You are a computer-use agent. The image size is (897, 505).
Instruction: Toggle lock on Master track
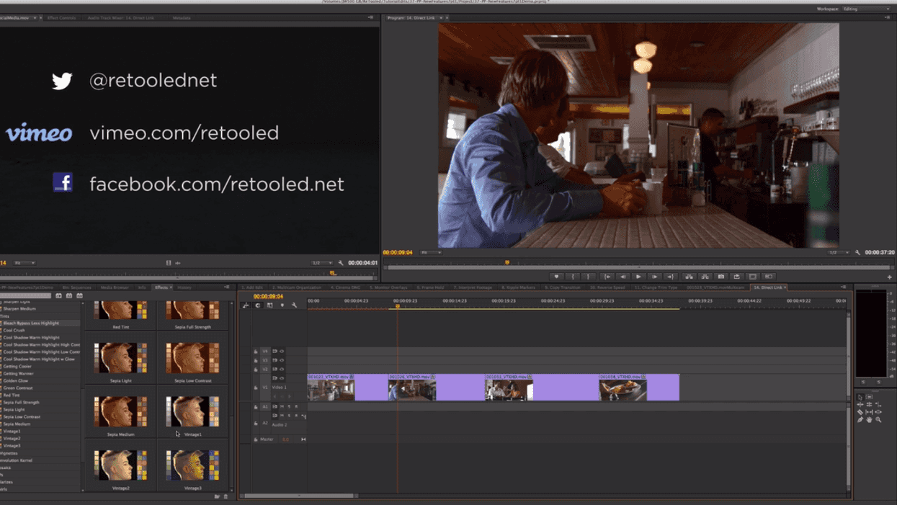(x=256, y=439)
